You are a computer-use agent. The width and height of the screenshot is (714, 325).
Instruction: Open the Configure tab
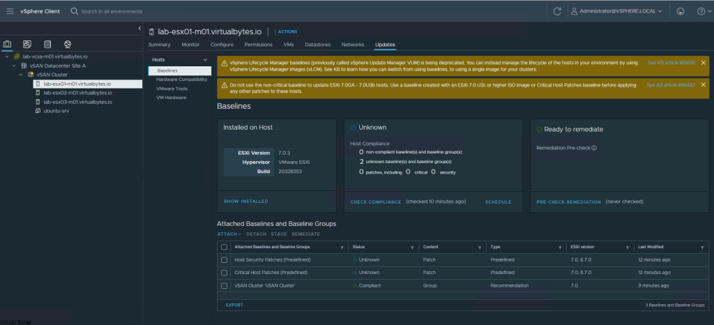coord(222,45)
